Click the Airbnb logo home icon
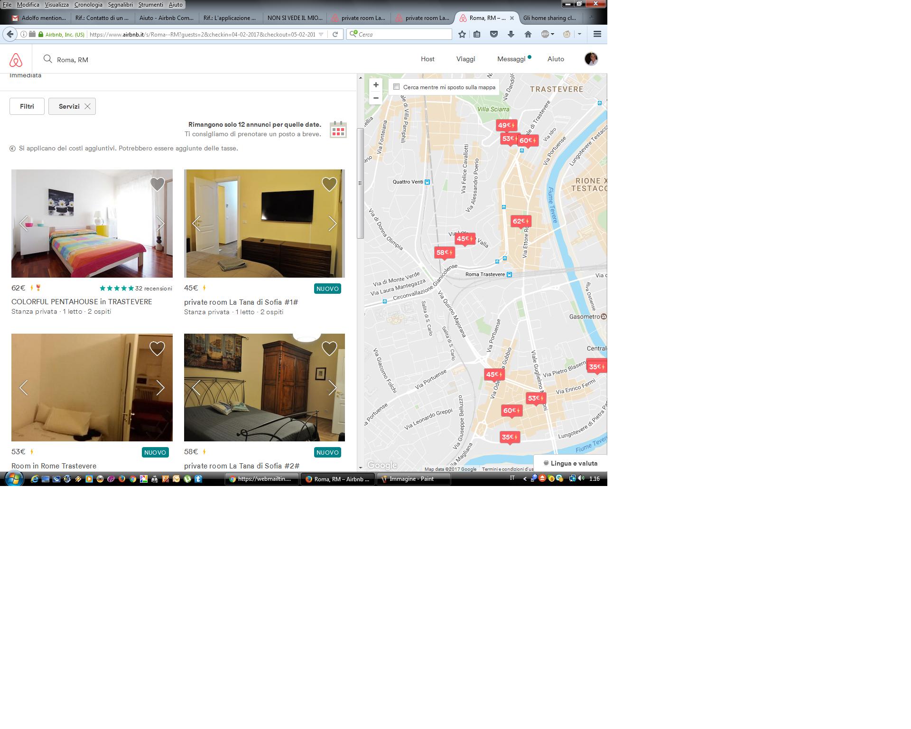911x729 pixels. (x=16, y=60)
